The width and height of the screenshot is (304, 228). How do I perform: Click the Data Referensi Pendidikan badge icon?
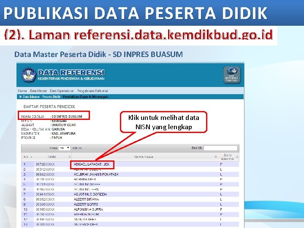232,75
